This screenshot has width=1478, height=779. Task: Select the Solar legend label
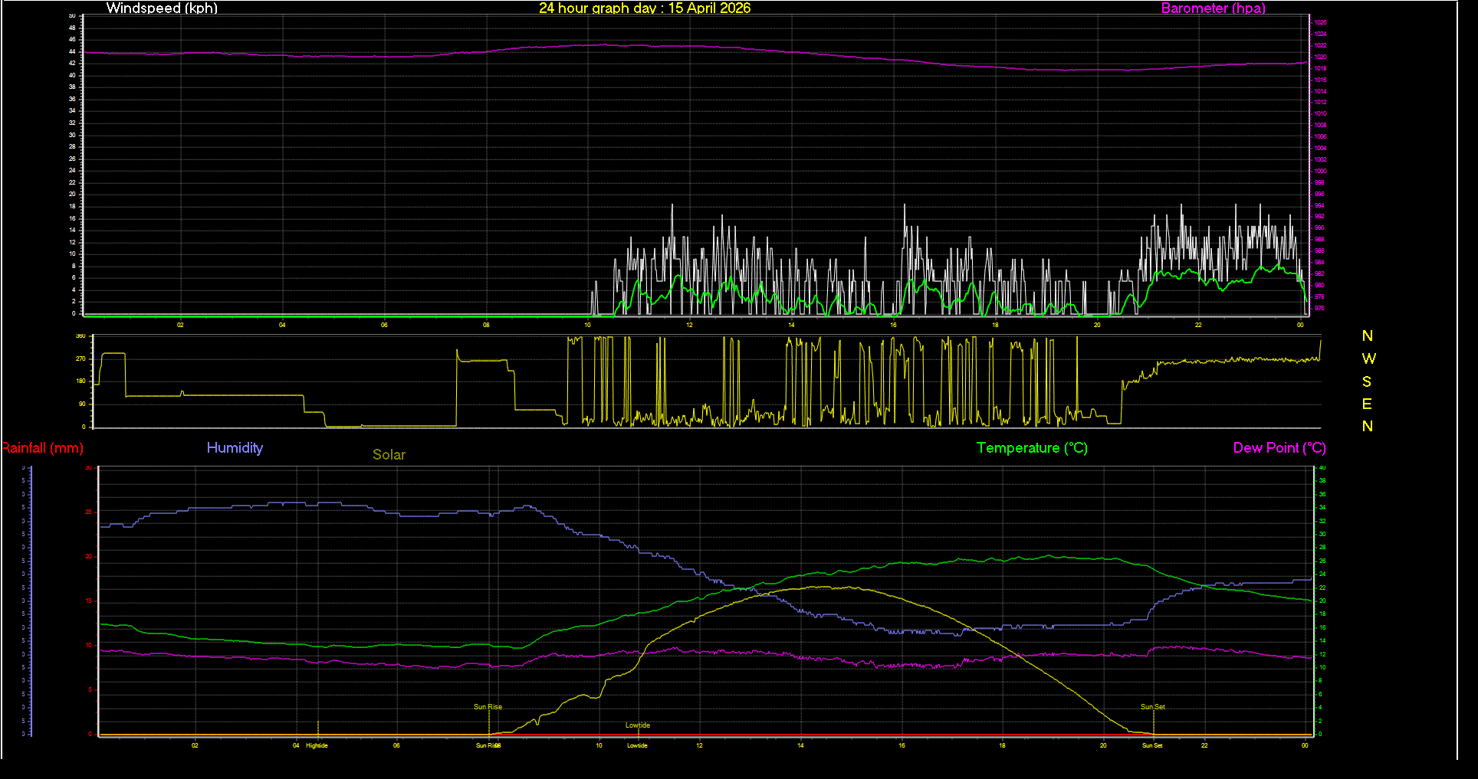[x=389, y=454]
